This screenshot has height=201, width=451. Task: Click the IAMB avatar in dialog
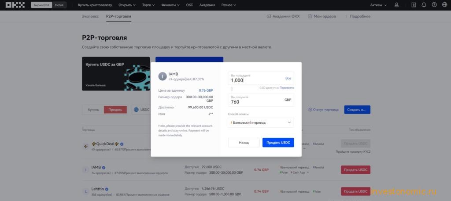(163, 76)
